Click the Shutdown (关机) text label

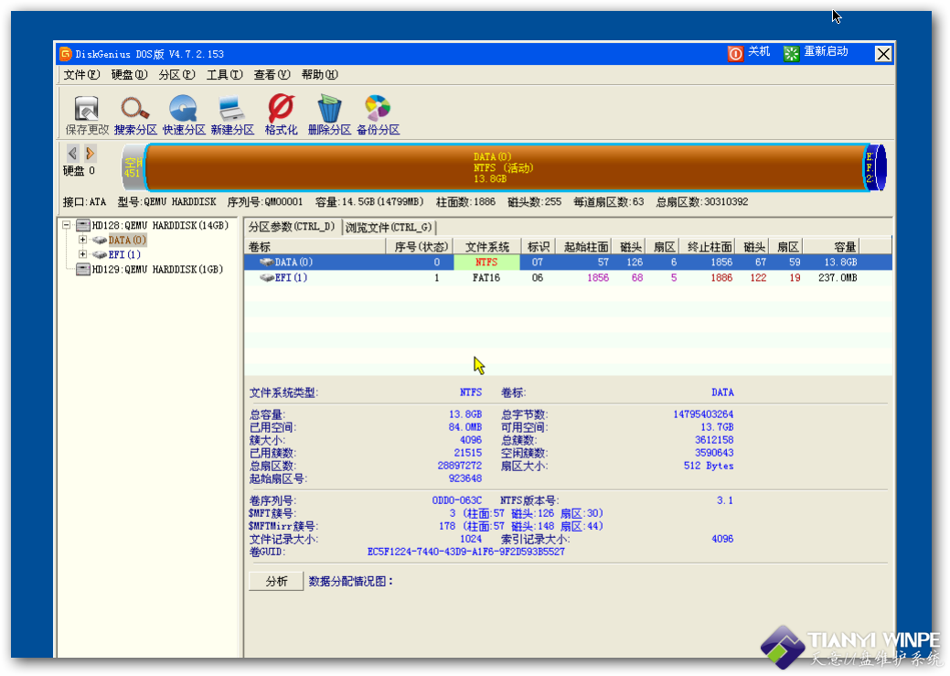[x=759, y=52]
